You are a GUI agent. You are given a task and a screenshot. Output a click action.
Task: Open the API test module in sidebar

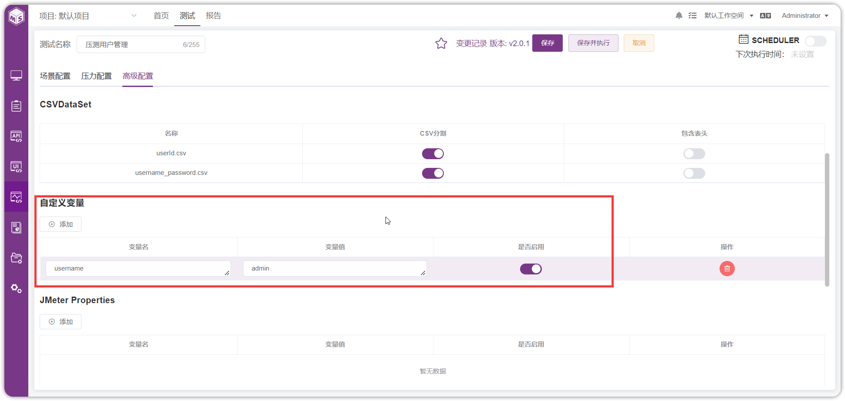16,137
